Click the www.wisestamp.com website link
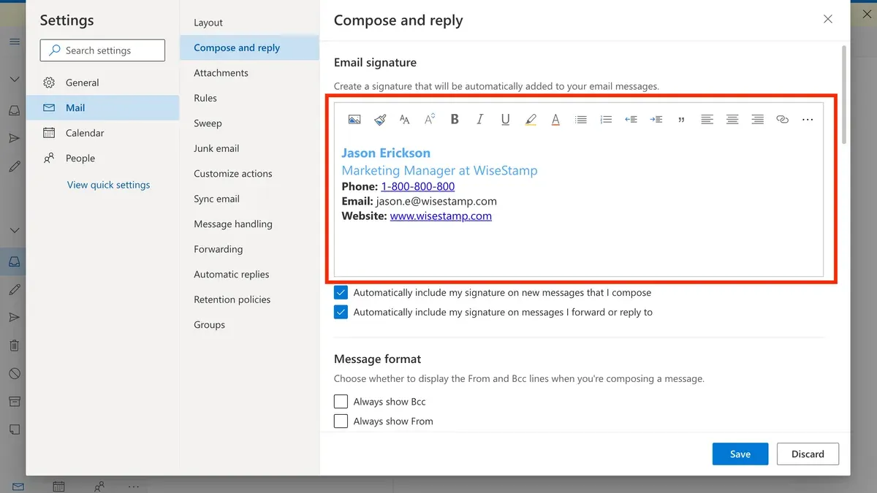The height and width of the screenshot is (493, 877). click(441, 216)
